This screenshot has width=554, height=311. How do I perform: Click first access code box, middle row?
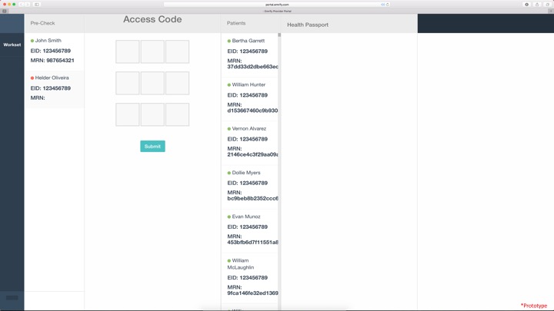click(128, 83)
